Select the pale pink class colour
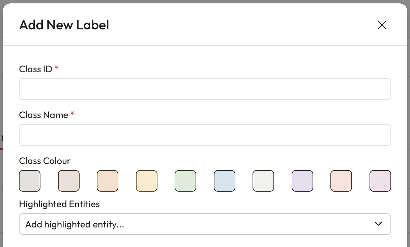 [380, 181]
